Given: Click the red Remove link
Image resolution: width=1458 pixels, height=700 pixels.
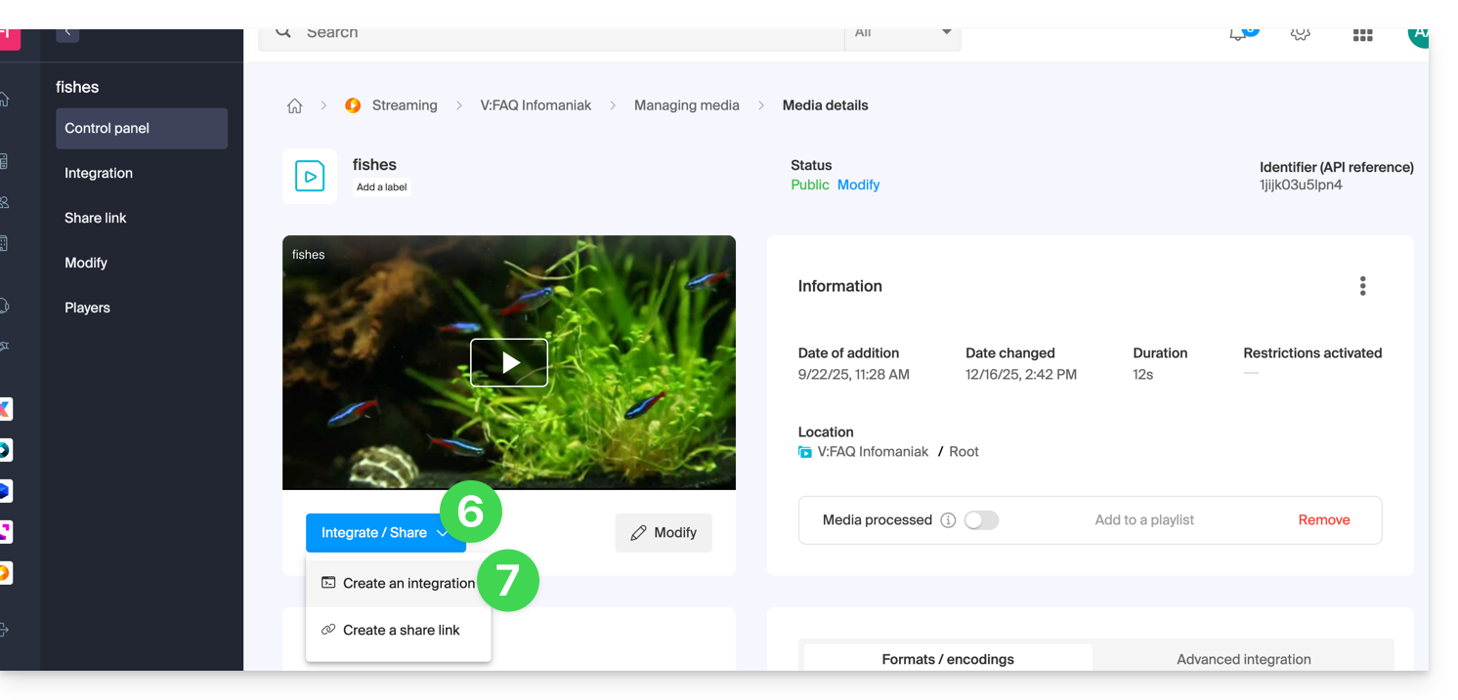Looking at the screenshot, I should pos(1323,520).
